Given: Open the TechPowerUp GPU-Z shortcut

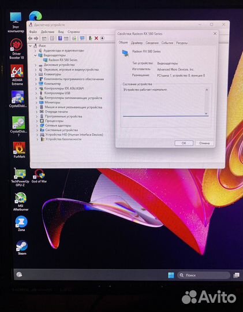Looking at the screenshot, I should coord(20,177).
